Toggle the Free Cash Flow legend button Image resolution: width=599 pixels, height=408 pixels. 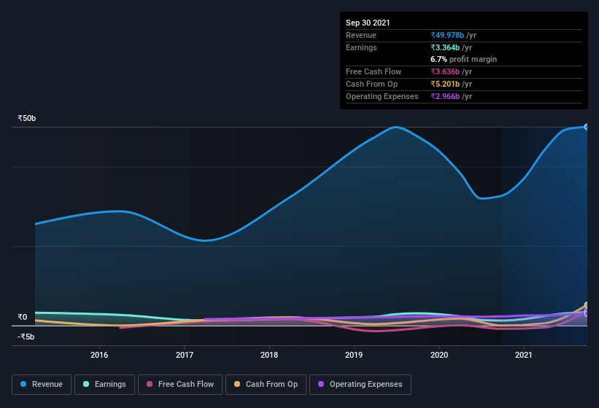click(x=180, y=385)
